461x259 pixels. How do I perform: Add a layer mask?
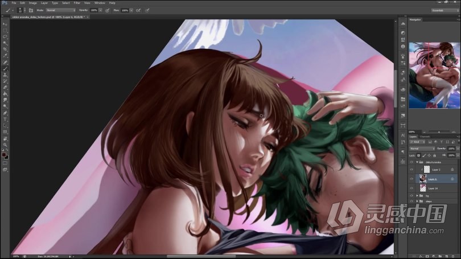pos(427,257)
